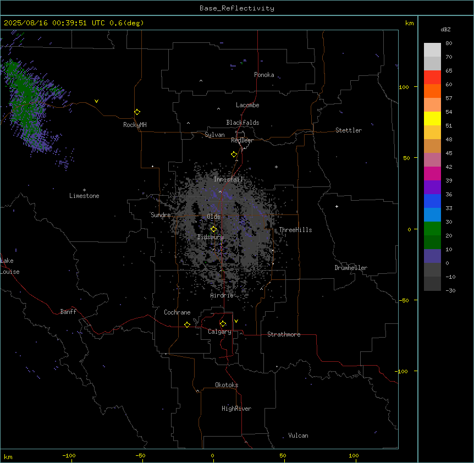Select the Calgary city label
The height and width of the screenshot is (463, 474).
coord(220,332)
